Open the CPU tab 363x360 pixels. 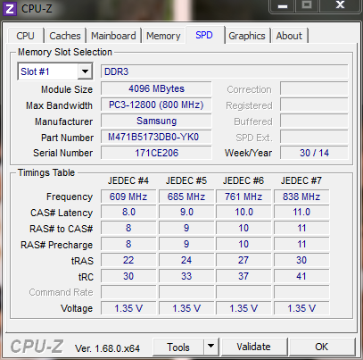(26, 36)
